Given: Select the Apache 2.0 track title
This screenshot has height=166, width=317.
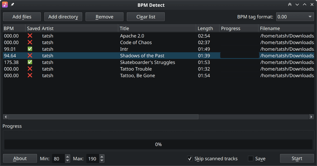Looking at the screenshot, I should point(132,36).
